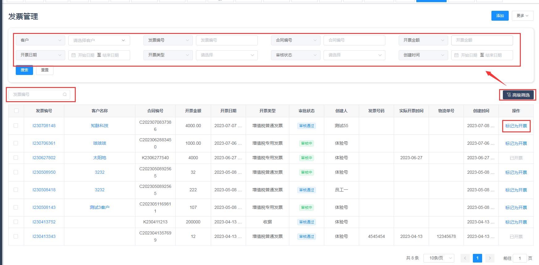Click the 审核通过 status tag for I230708148

coord(307,126)
